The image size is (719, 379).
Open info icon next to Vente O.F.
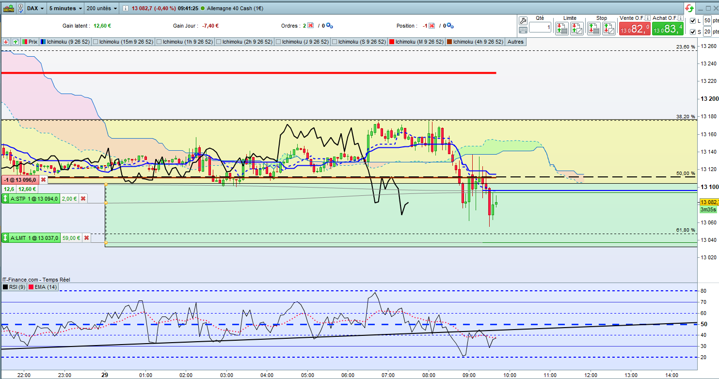(x=647, y=18)
